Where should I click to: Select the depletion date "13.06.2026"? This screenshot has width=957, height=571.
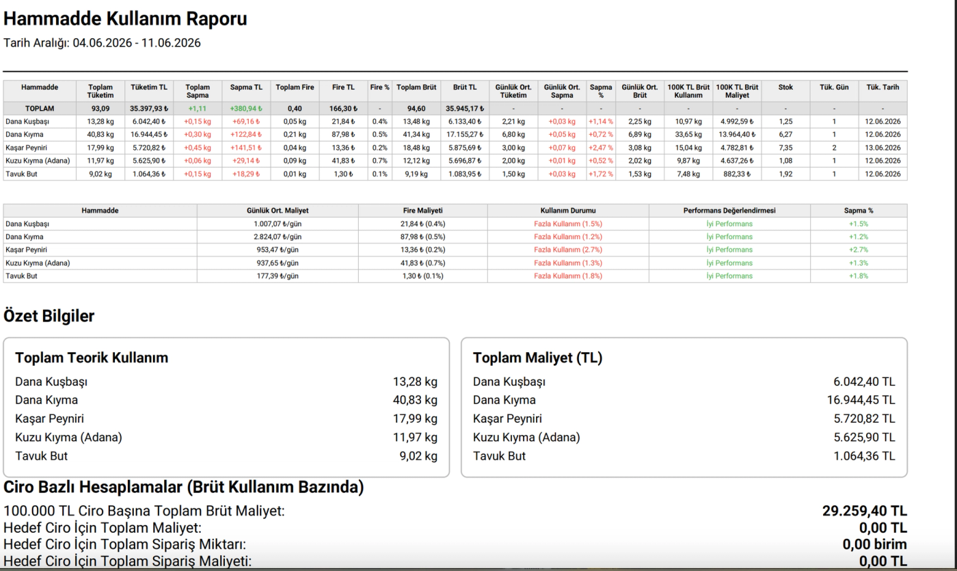click(882, 148)
